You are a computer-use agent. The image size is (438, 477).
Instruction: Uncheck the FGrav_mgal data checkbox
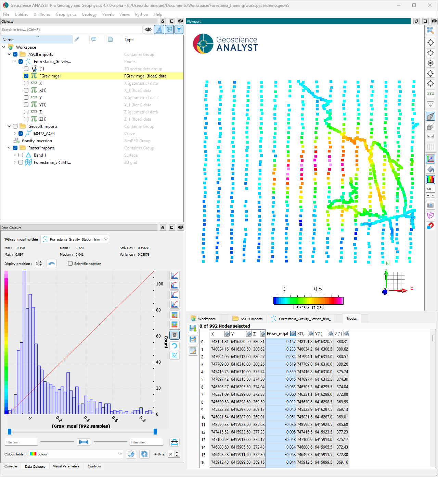coord(26,76)
